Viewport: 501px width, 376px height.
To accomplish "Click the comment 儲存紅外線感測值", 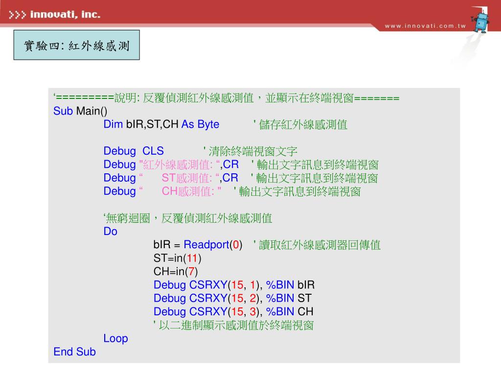I will tap(300, 124).
